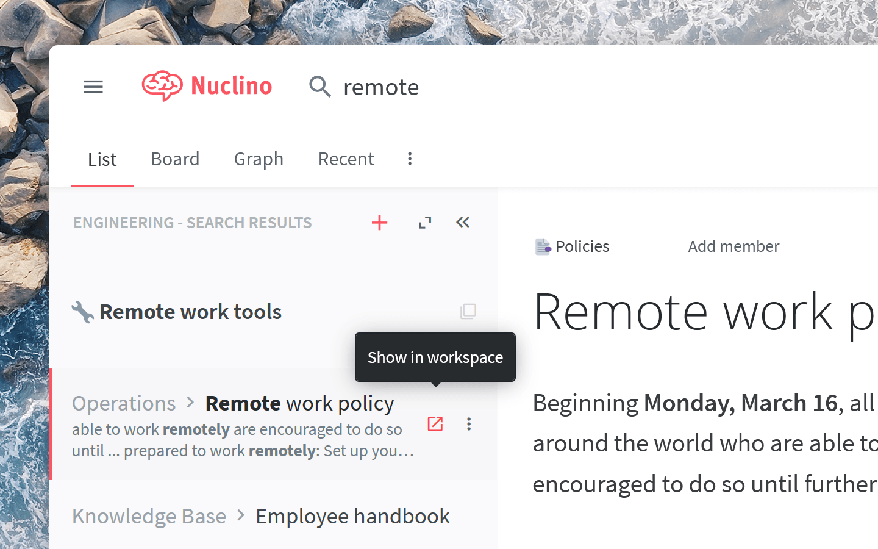Switch to the Graph tab

pyautogui.click(x=259, y=159)
